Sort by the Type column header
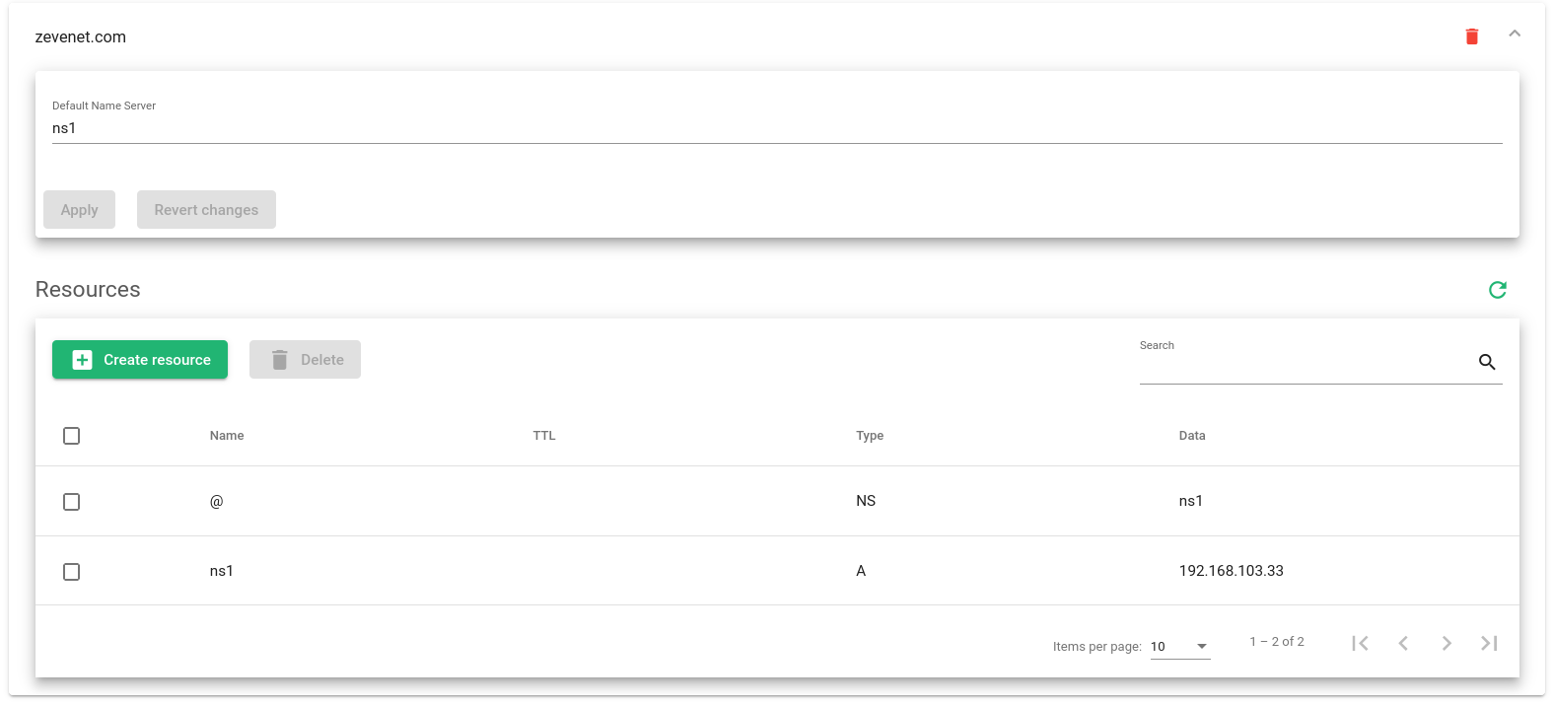Image resolution: width=1553 pixels, height=706 pixels. tap(870, 436)
